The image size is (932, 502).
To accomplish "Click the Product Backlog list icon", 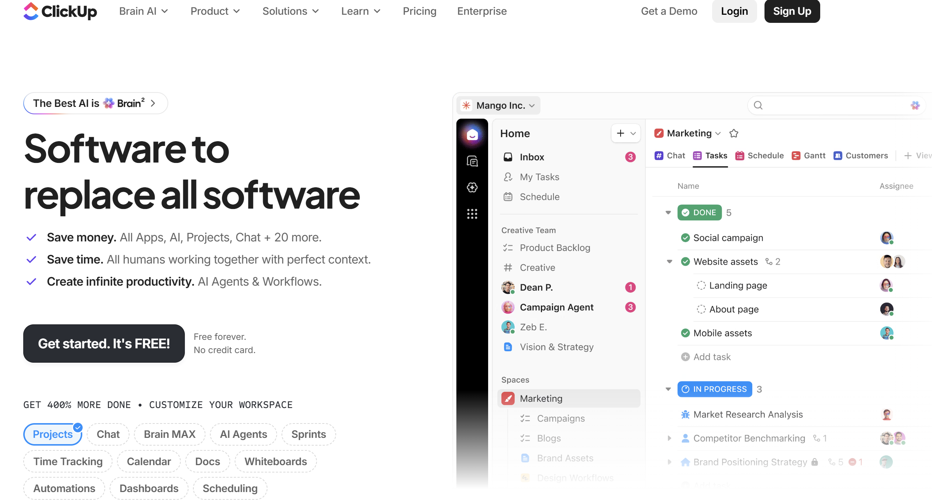I will pyautogui.click(x=508, y=248).
